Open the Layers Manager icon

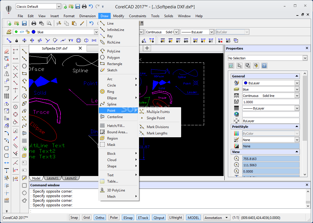coord(9,32)
